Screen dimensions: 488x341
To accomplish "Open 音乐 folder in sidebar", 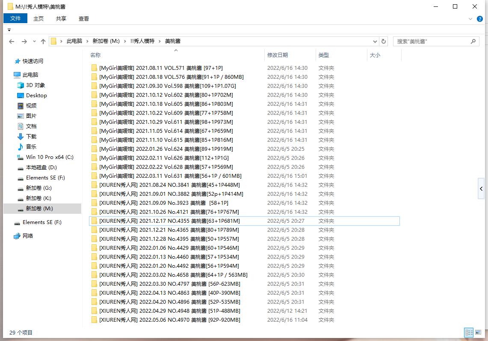I will pos(31,147).
